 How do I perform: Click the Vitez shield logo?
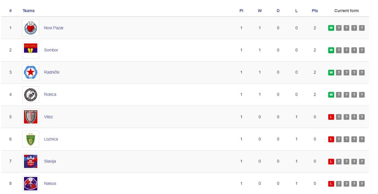(31, 117)
